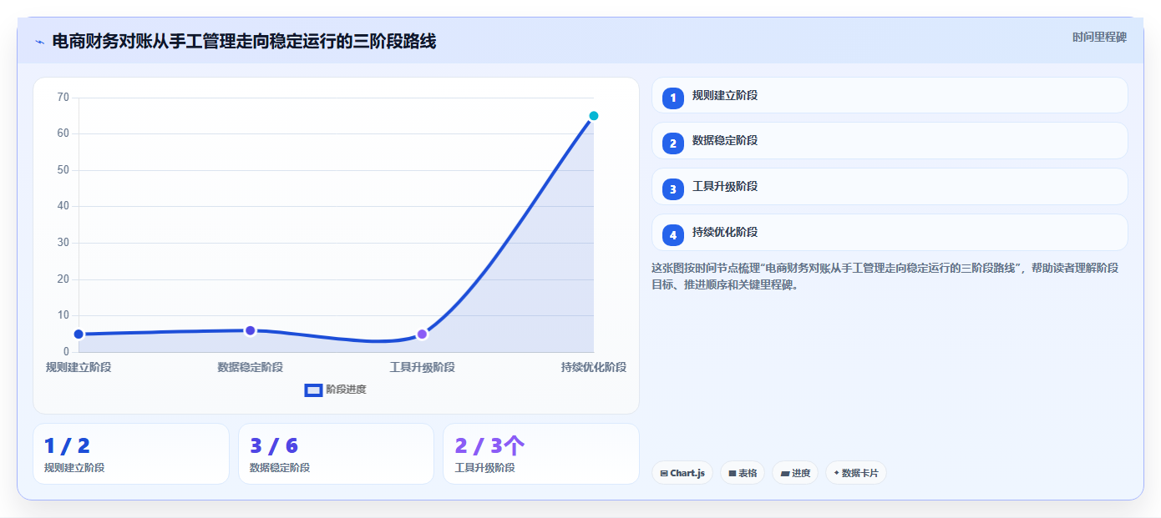Screen dimensions: 1161x518
Task: Click the y-axis value 20
Action: point(63,279)
